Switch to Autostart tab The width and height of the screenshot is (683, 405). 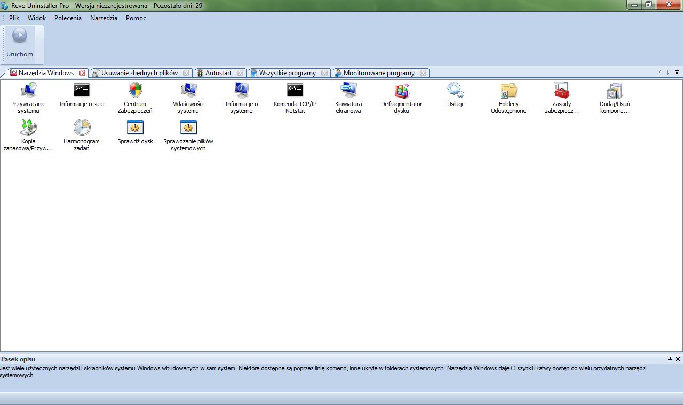[218, 73]
